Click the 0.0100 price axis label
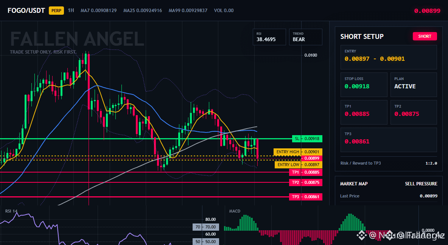448x245 pixels. tap(311, 55)
